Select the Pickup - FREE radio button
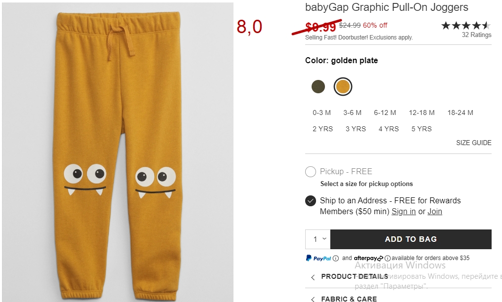Image resolution: width=502 pixels, height=302 pixels. tap(311, 172)
